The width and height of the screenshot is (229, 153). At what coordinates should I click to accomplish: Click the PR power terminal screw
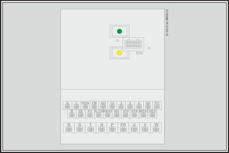pyautogui.click(x=123, y=129)
